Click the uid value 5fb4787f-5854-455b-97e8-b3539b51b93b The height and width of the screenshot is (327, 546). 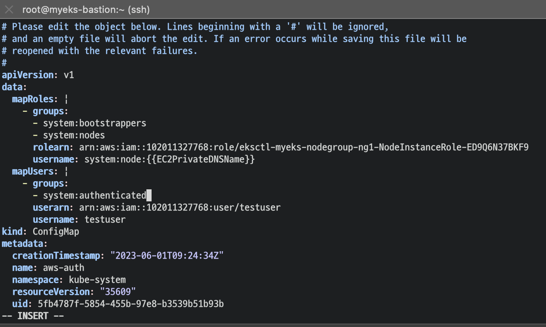pyautogui.click(x=131, y=304)
